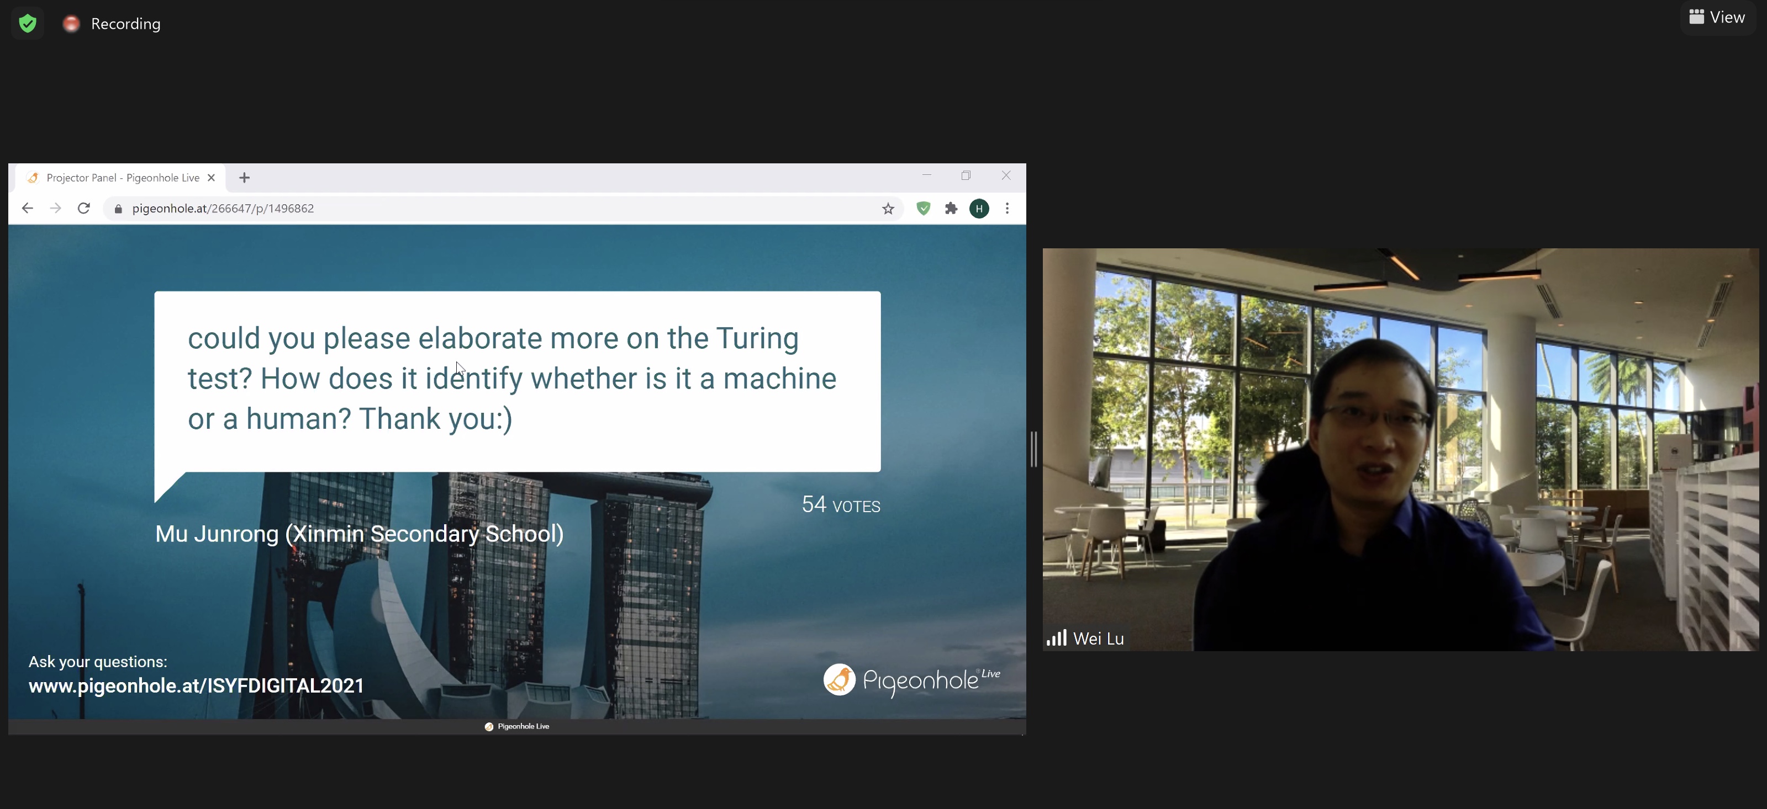1767x809 pixels.
Task: Click the divider handle between share and video
Action: (1033, 449)
